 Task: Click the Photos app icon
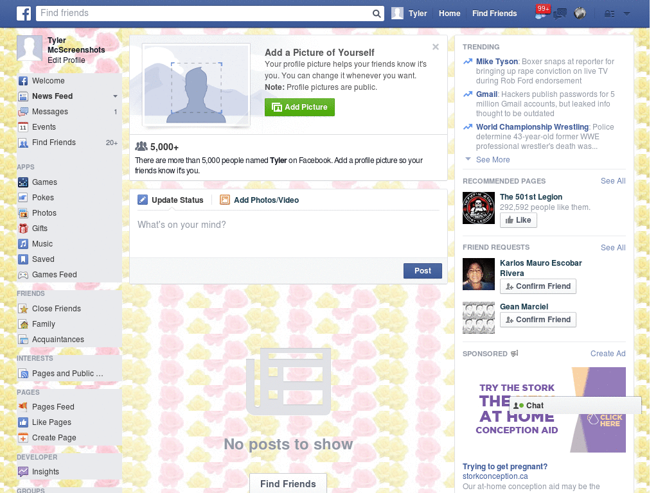(x=23, y=213)
